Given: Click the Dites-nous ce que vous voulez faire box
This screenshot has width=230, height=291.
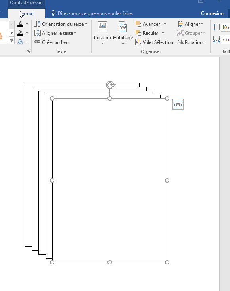Looking at the screenshot, I should [x=92, y=13].
